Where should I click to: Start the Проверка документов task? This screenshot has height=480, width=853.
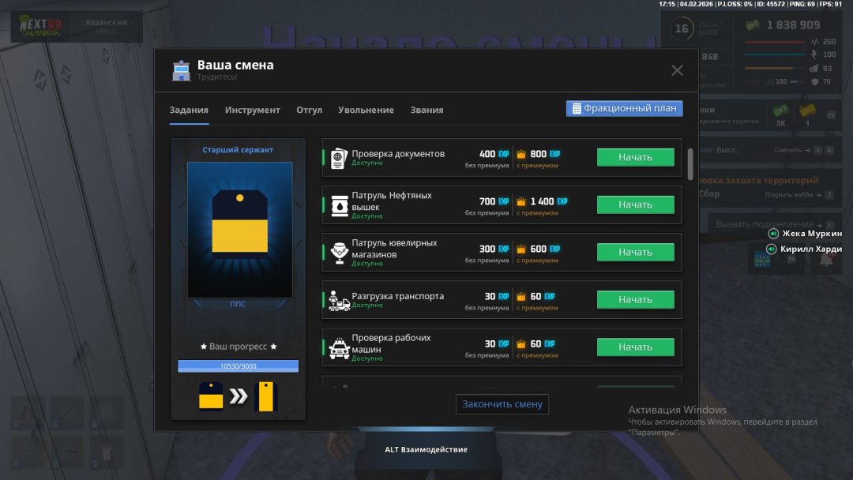click(x=635, y=157)
